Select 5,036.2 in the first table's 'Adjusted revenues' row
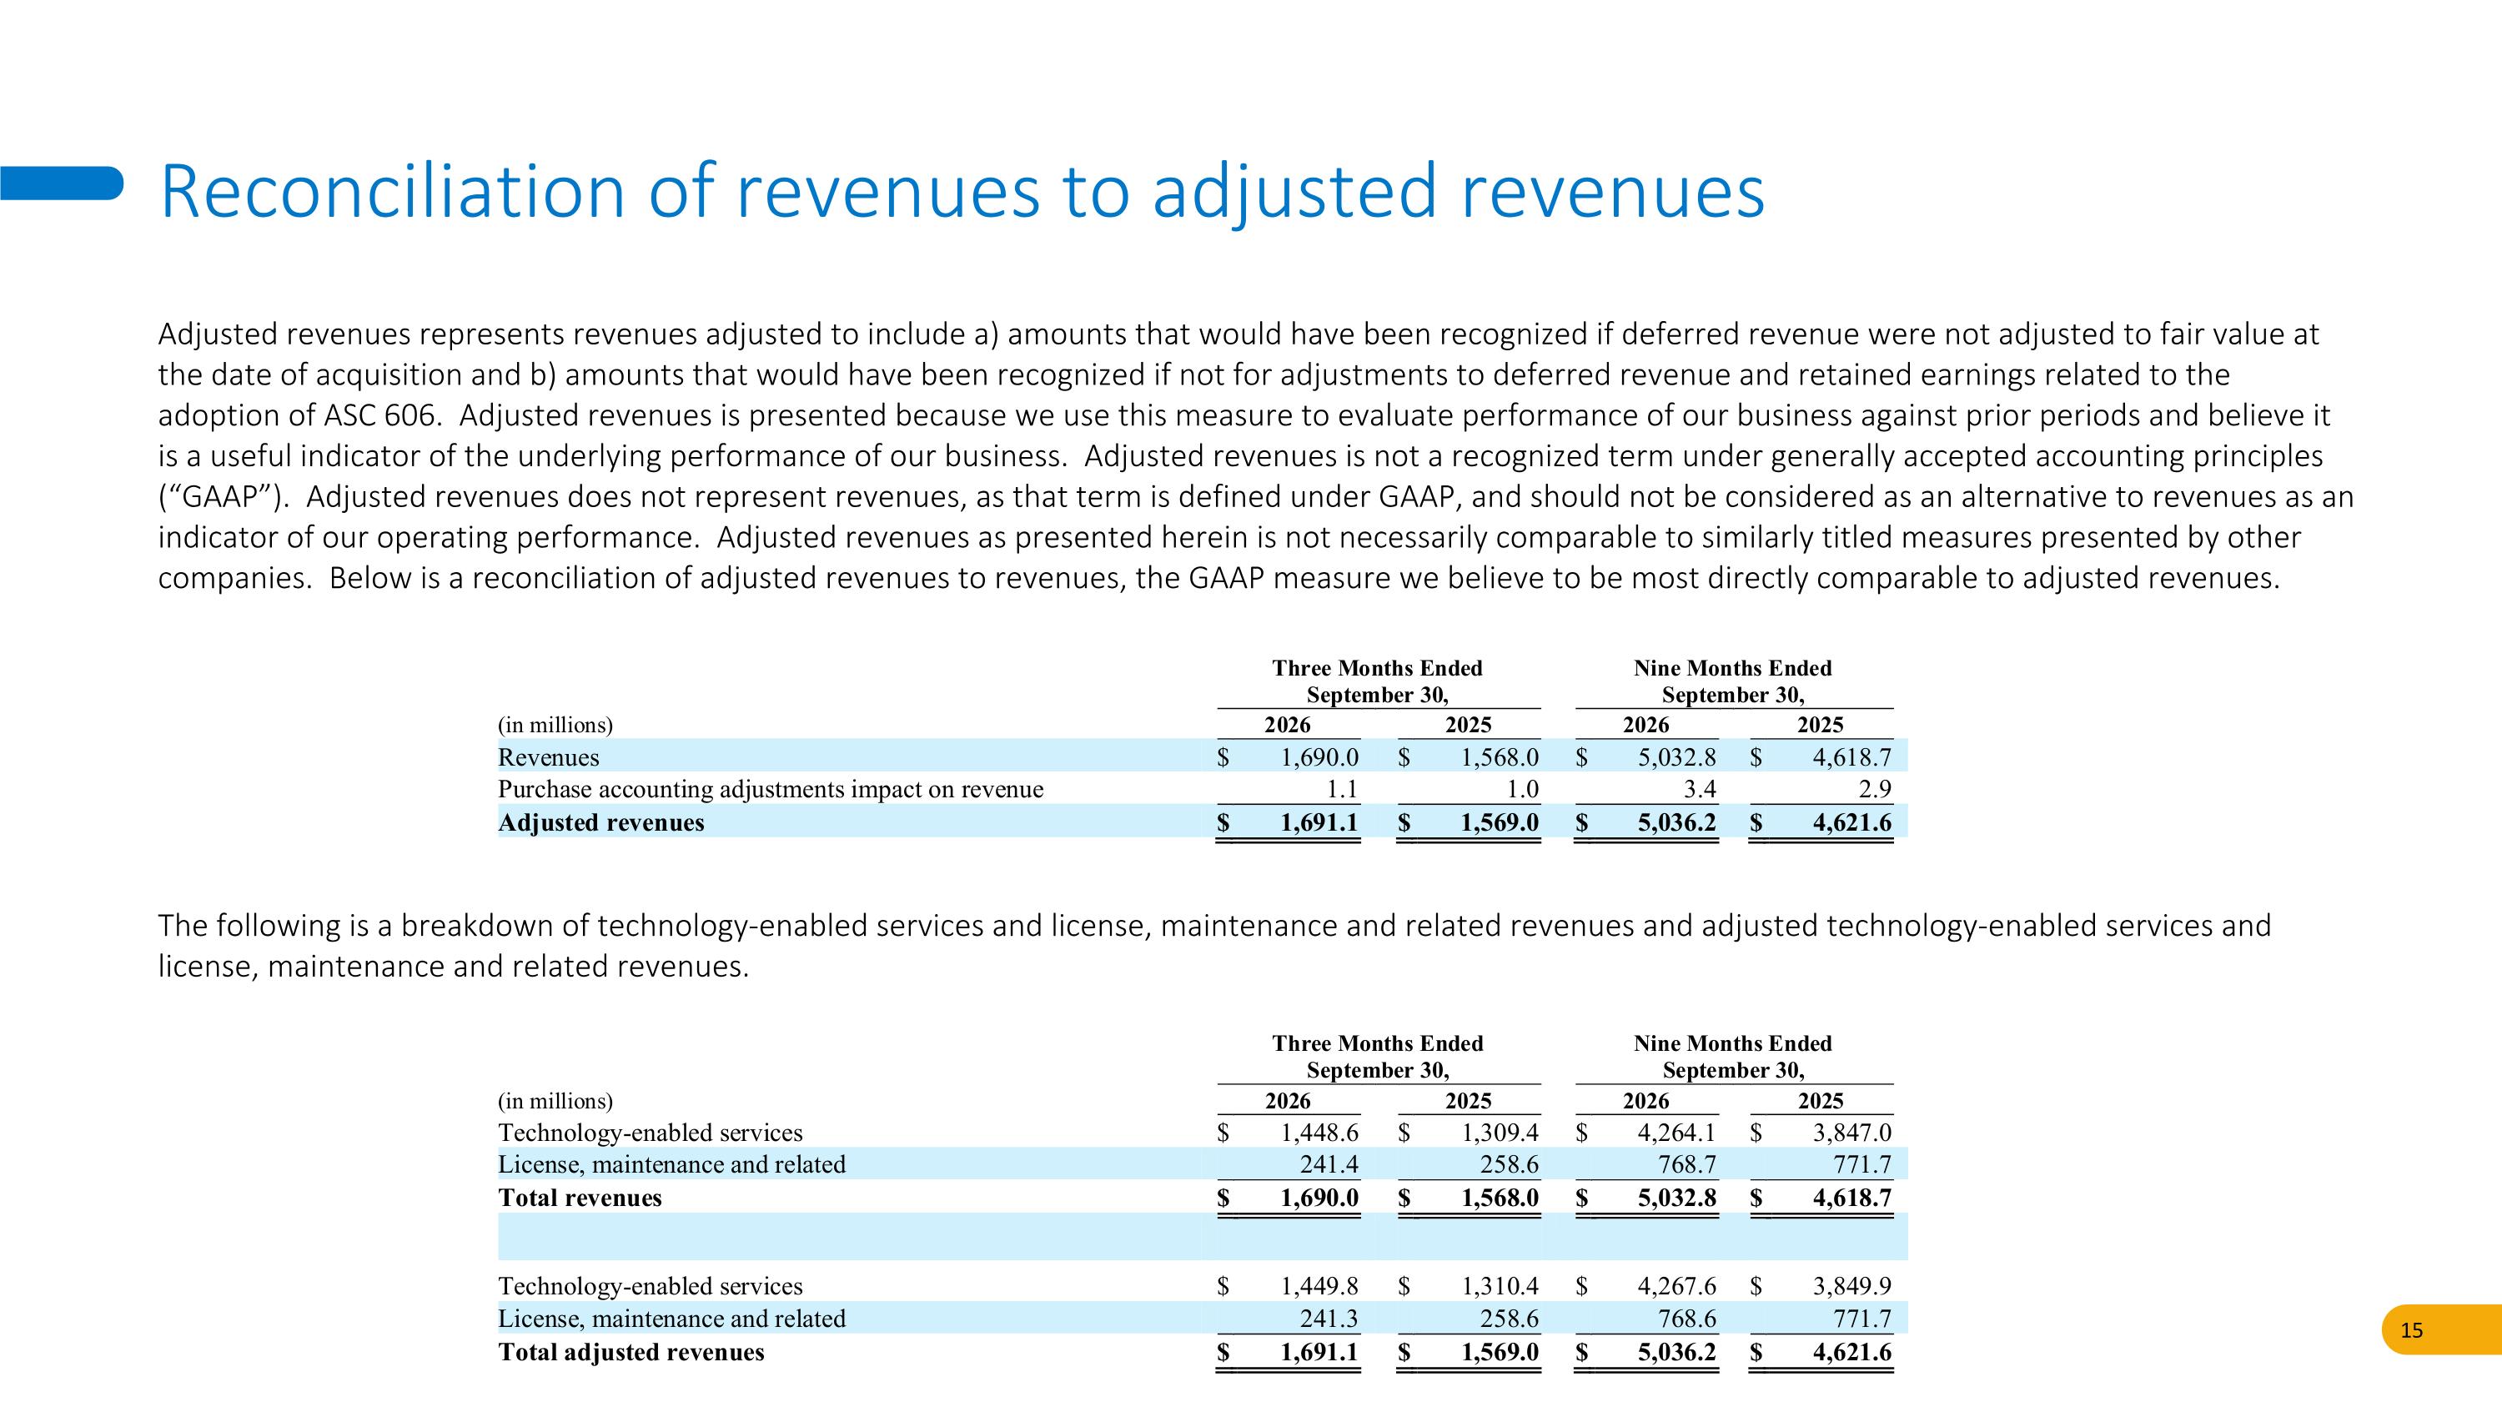The width and height of the screenshot is (2502, 1407). [1677, 822]
